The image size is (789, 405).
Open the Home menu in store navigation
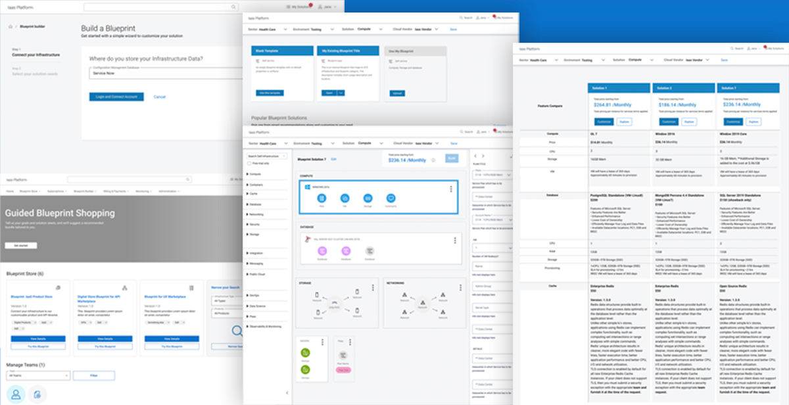point(11,191)
